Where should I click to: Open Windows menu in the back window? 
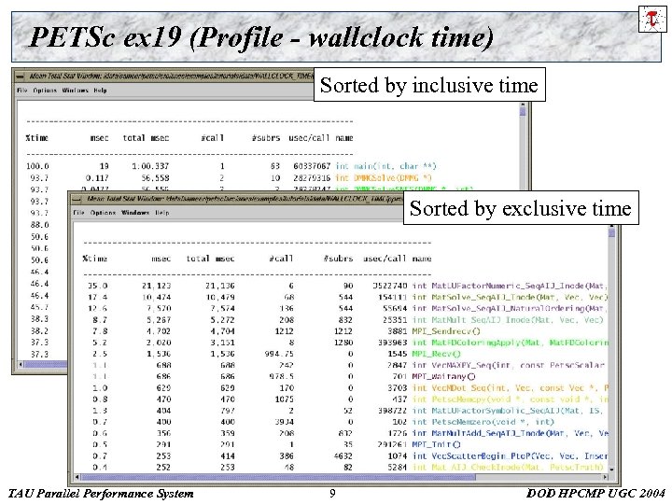pyautogui.click(x=75, y=91)
